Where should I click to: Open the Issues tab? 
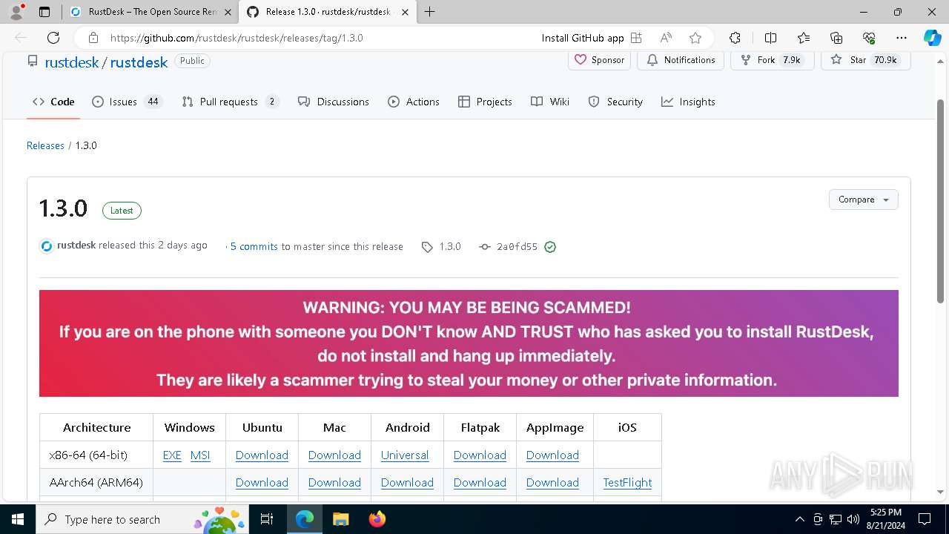click(x=126, y=102)
